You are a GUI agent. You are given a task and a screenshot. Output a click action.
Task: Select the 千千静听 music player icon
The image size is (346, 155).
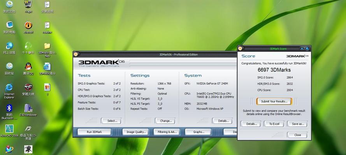click(28, 48)
